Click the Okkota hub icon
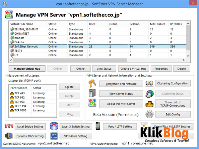 coord(12,42)
